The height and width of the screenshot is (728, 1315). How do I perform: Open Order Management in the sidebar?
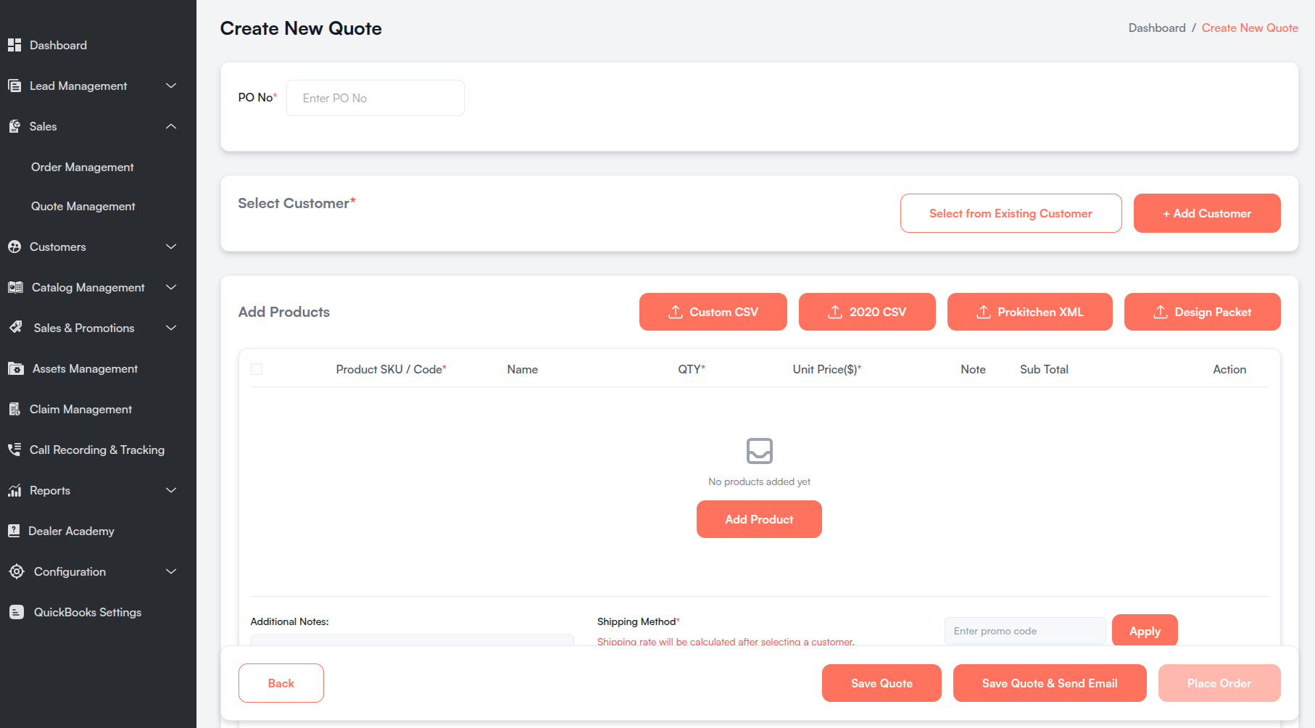[83, 167]
